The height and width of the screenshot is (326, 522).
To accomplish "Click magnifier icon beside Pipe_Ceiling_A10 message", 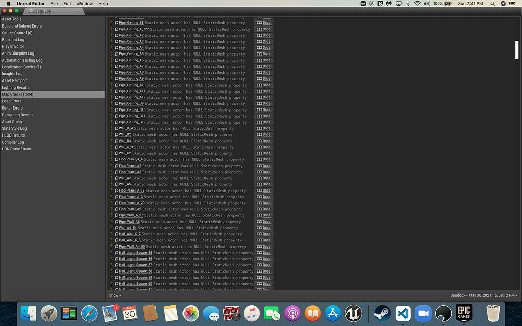I will (116, 85).
